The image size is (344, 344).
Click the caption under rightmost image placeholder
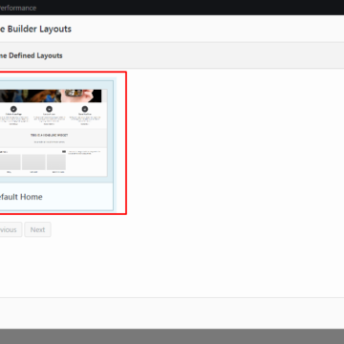pos(58,172)
